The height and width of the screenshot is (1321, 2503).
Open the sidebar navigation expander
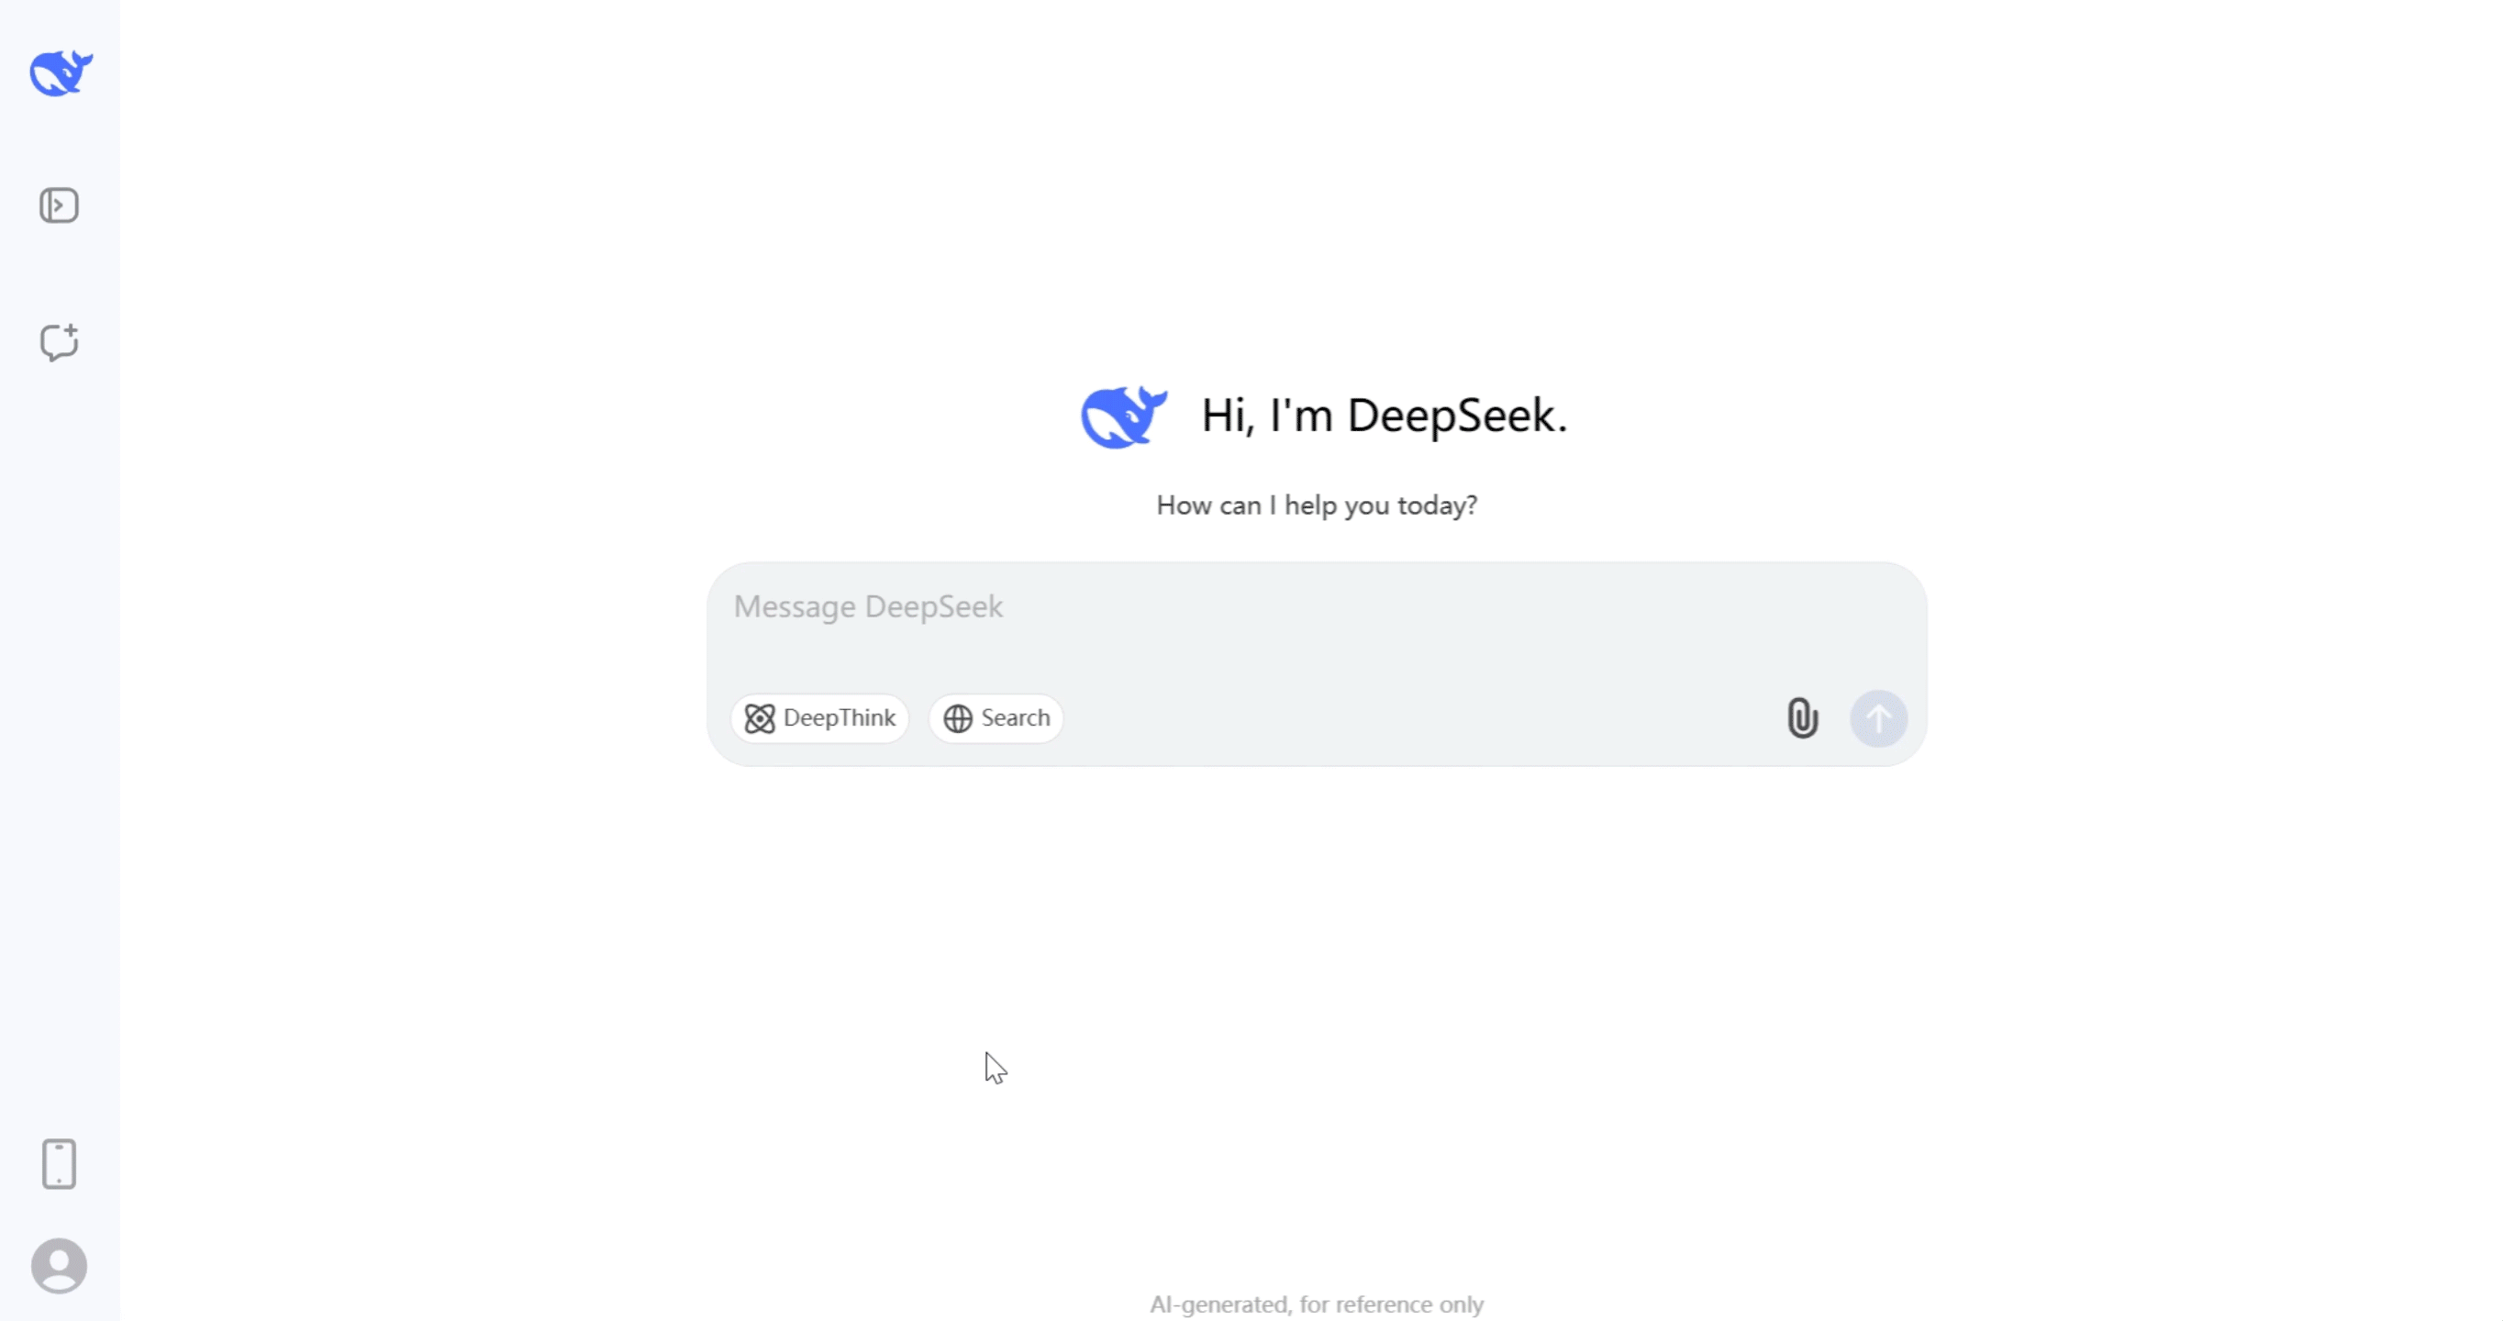[60, 205]
